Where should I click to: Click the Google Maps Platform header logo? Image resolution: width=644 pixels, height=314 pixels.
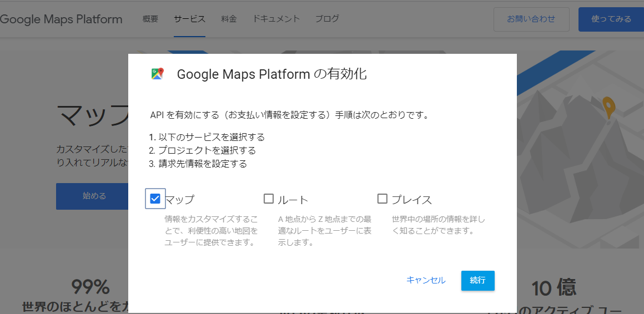click(61, 19)
